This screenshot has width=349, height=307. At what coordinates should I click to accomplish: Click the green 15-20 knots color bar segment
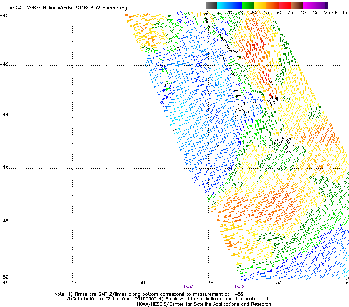[248, 6]
